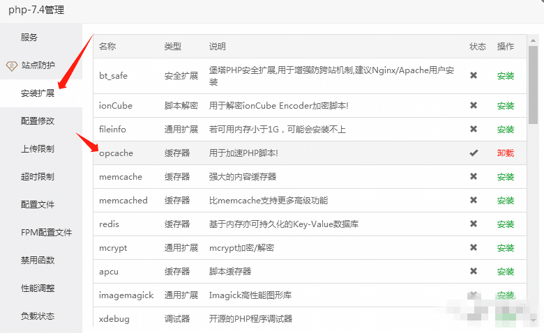Screen dimensions: 544x333
Task: Open 超时限制 settings
Action: coord(38,177)
